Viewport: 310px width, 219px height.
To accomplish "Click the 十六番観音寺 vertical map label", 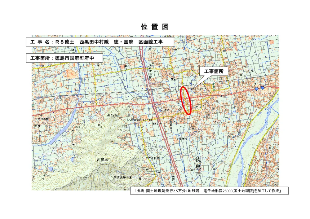I will [171, 124].
